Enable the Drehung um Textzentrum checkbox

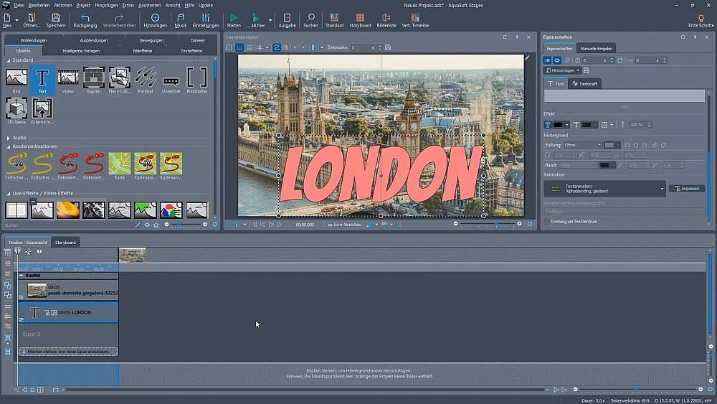pos(547,222)
